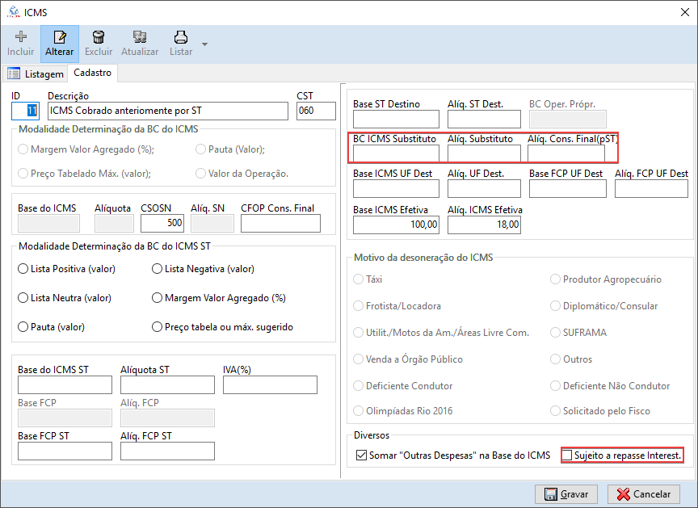Screen dimensions: 698x508
Task: Click the Alíq. ICMS Efetiva field
Action: click(x=484, y=225)
